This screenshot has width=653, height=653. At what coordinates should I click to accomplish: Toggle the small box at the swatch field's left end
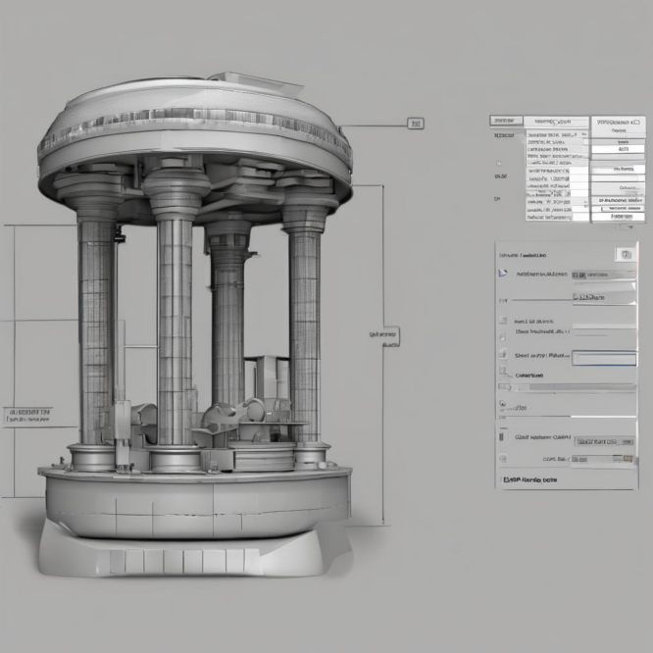(577, 459)
